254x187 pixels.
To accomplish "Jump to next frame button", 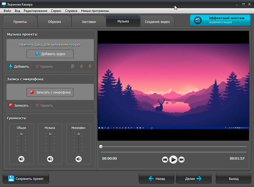I will coord(182,160).
